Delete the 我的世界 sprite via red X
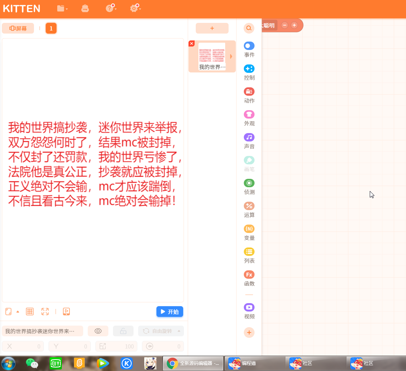 192,43
